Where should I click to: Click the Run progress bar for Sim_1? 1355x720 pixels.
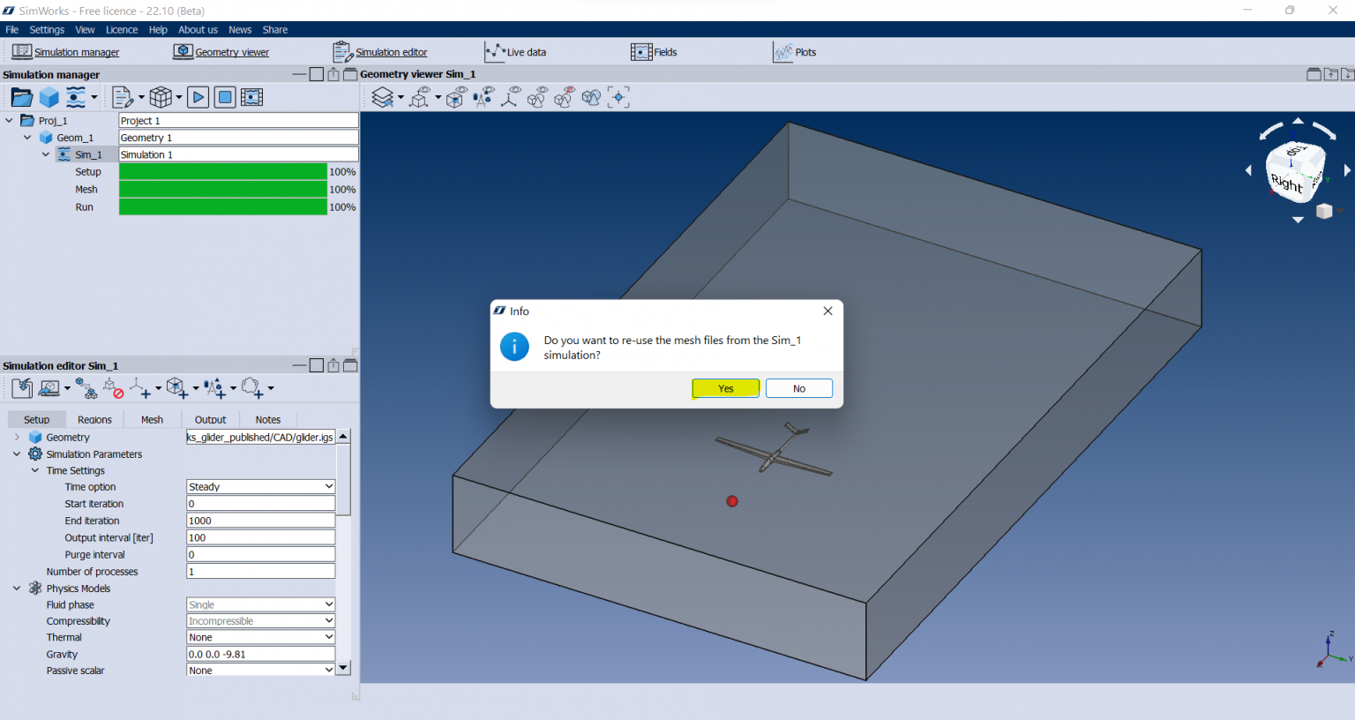click(223, 206)
